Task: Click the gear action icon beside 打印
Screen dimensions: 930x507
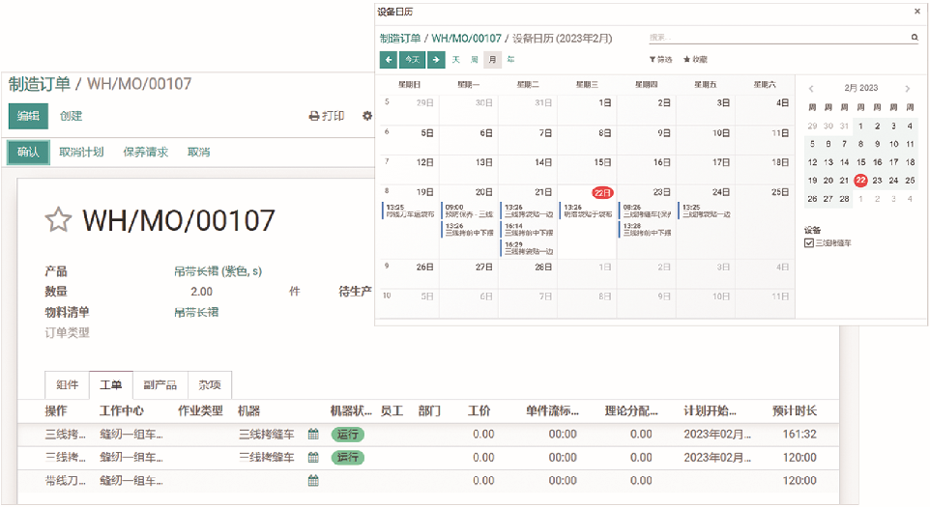Action: click(367, 116)
